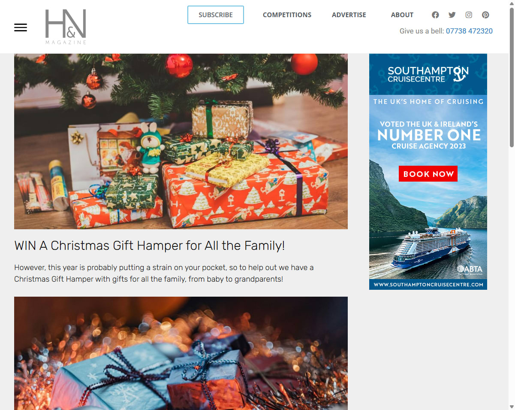Click the ABTA logo in cruise ad
Image resolution: width=515 pixels, height=410 pixels.
[x=470, y=270]
